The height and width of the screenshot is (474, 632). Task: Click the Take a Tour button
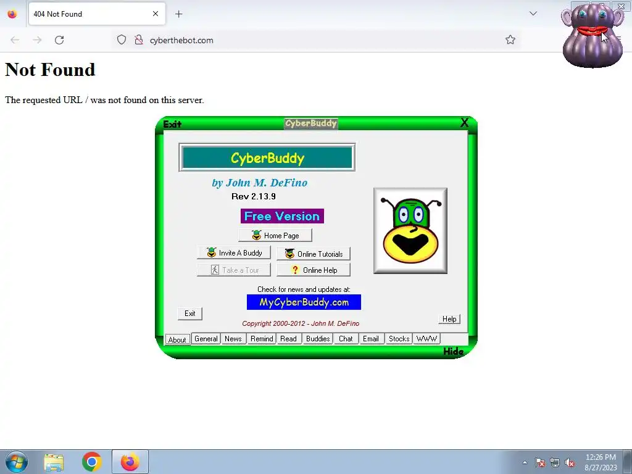[x=234, y=270]
